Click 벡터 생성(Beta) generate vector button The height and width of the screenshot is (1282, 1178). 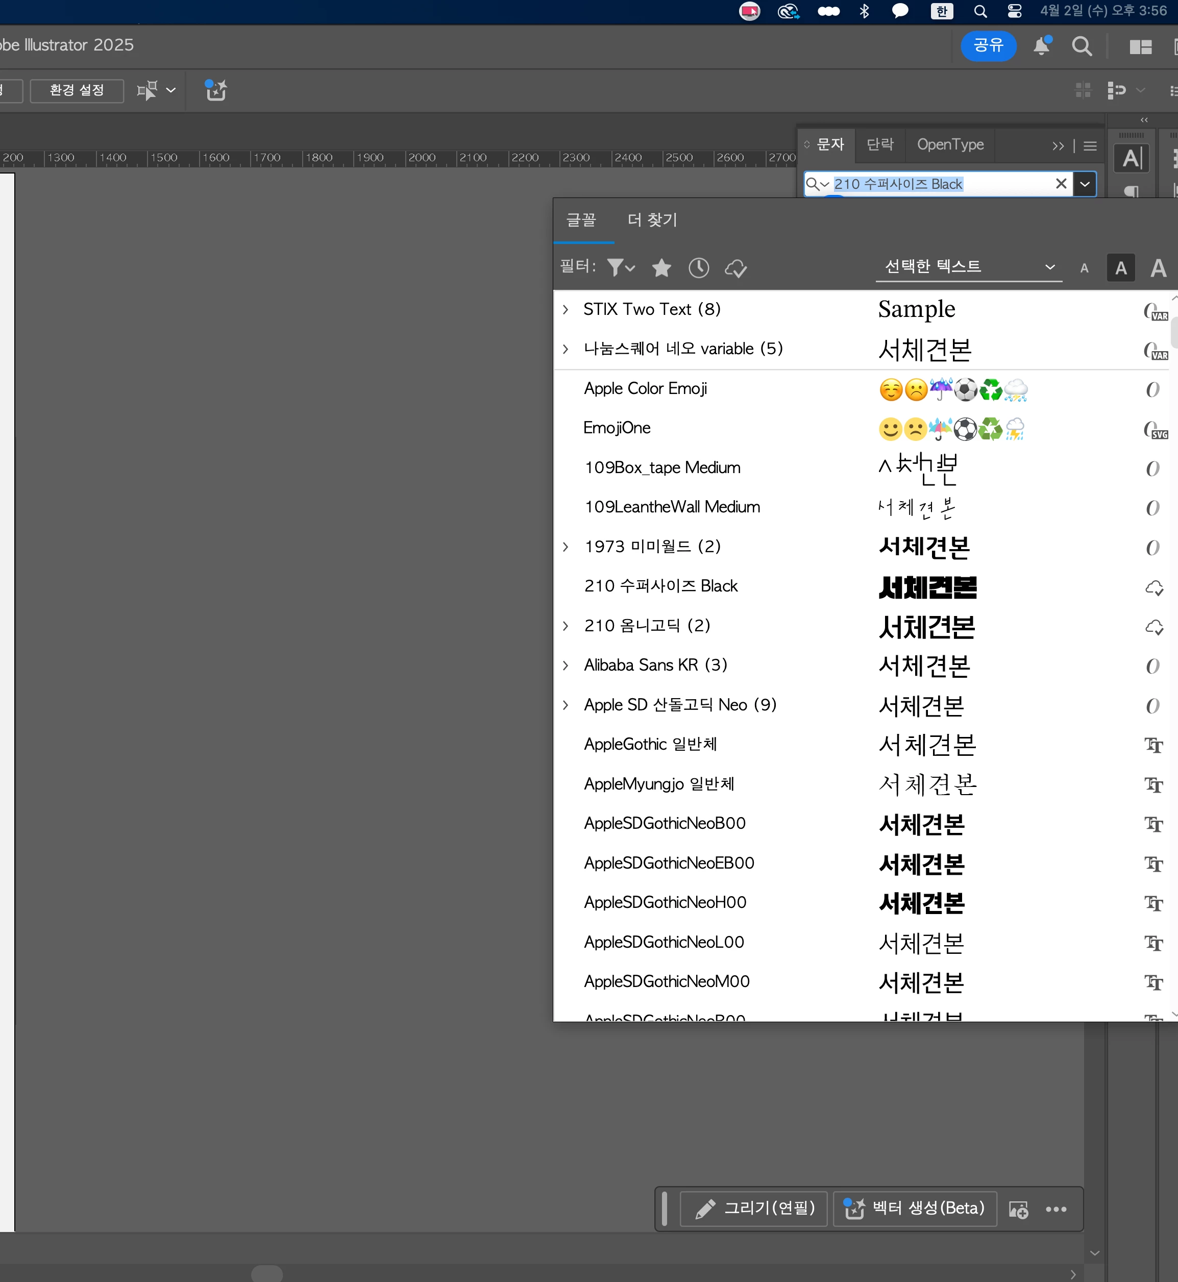[915, 1208]
